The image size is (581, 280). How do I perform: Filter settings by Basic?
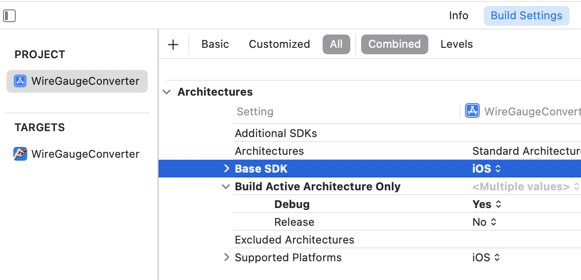click(x=215, y=44)
